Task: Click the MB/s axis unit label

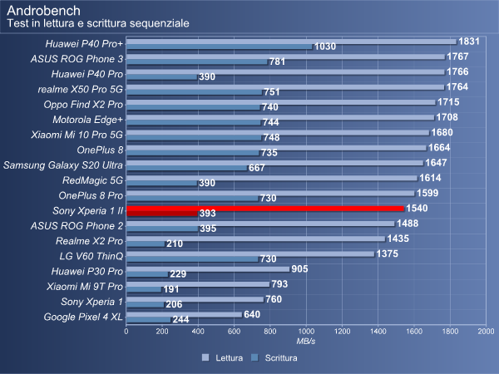Action: (306, 342)
